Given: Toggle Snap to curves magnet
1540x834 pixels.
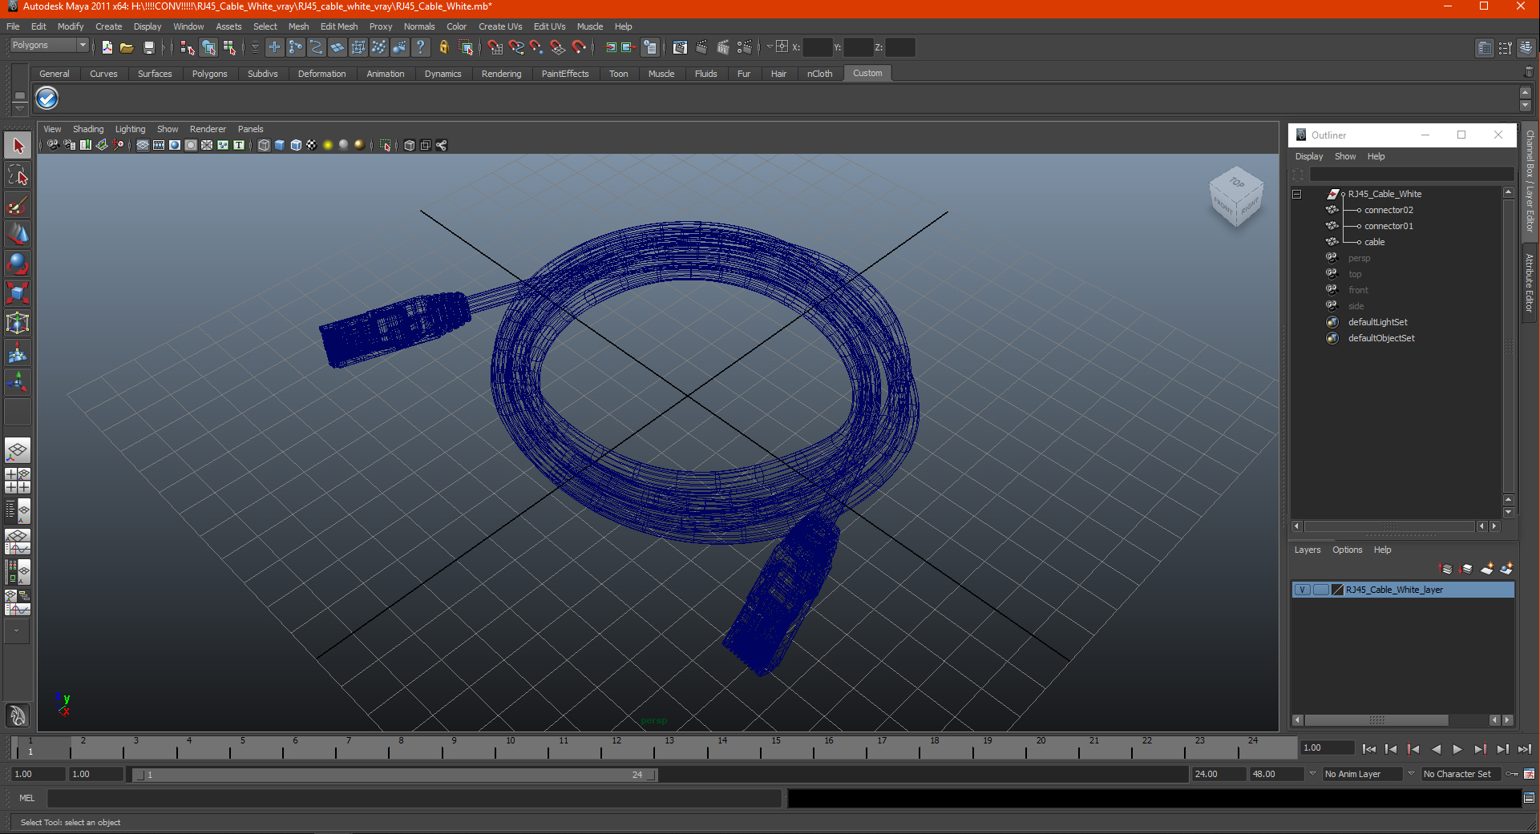Looking at the screenshot, I should 515,47.
